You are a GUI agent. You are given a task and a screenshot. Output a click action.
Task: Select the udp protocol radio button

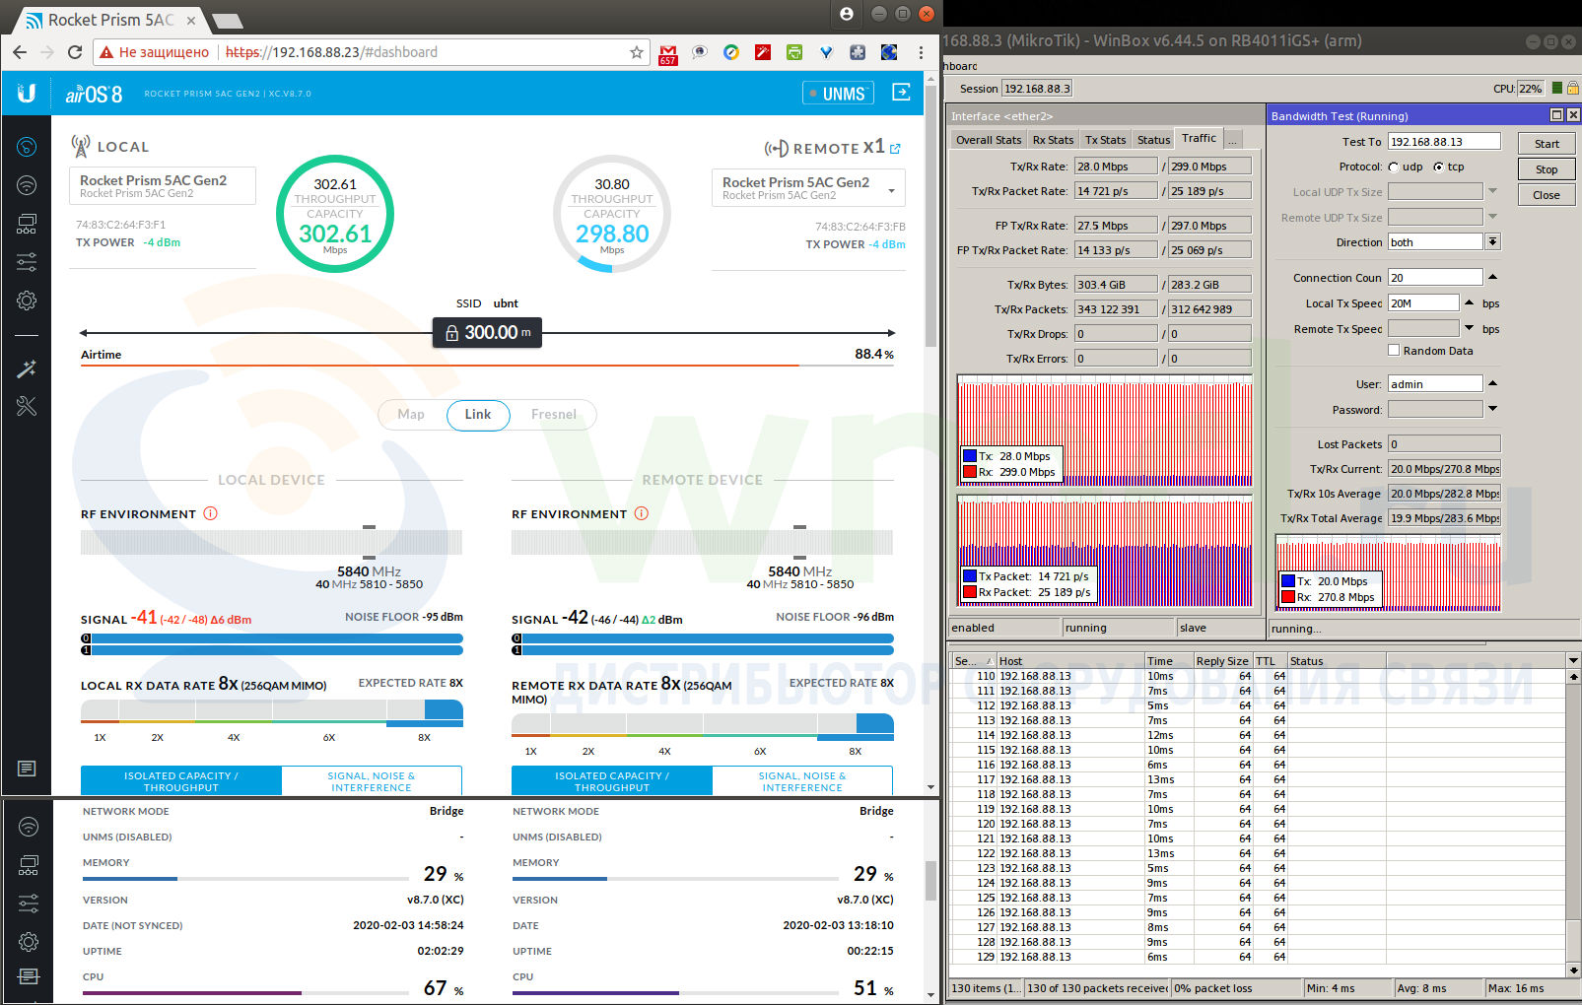point(1394,167)
